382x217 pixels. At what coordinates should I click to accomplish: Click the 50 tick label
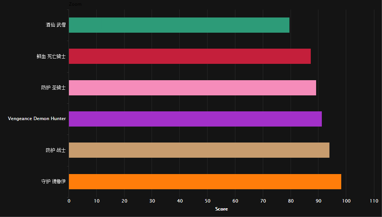(x=207, y=201)
